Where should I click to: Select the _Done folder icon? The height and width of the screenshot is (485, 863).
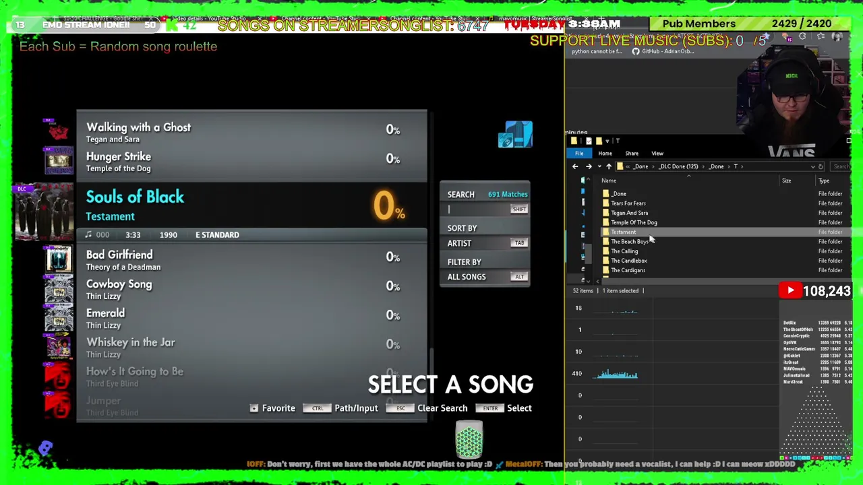605,193
